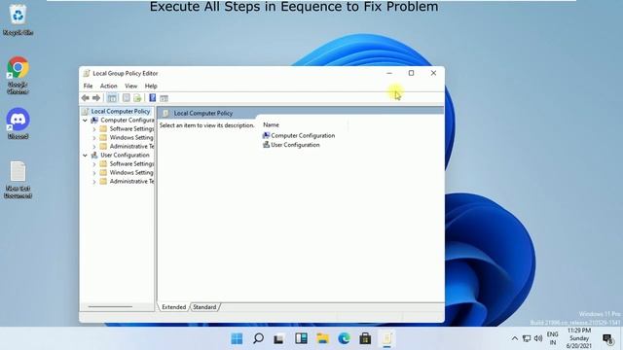This screenshot has height=350, width=623.
Task: Click the network icon in the system tray
Action: (527, 338)
